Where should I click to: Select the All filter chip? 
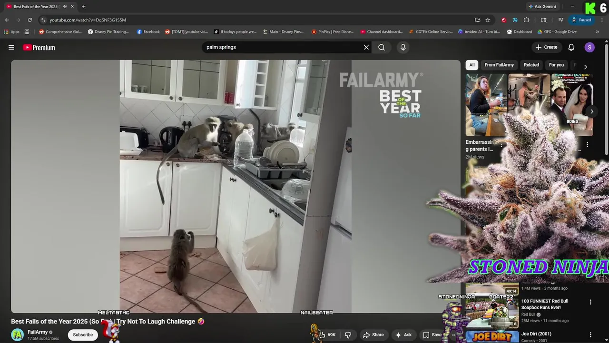(472, 65)
